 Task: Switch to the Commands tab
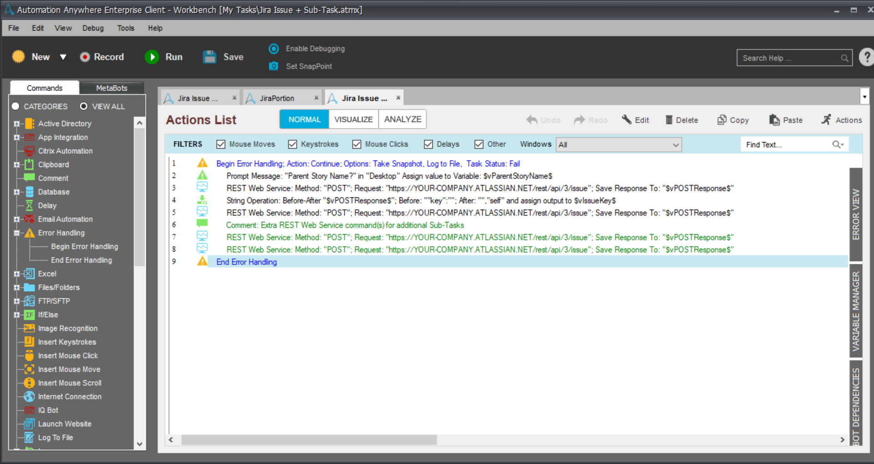point(45,88)
